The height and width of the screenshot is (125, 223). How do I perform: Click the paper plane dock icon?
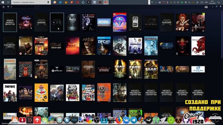point(163,120)
